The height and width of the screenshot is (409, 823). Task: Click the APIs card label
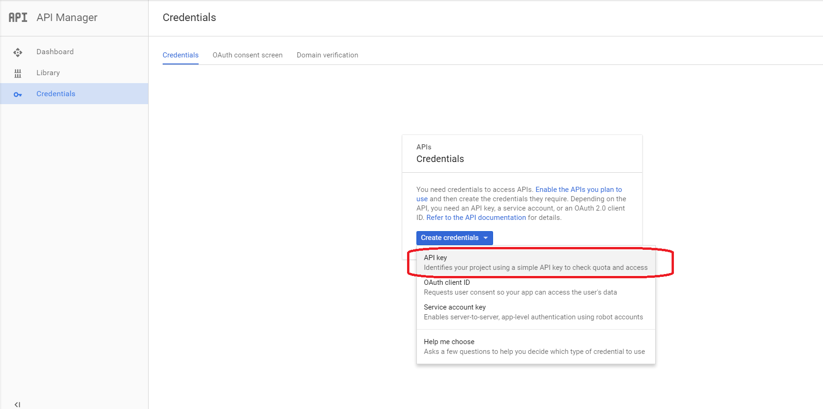click(424, 147)
